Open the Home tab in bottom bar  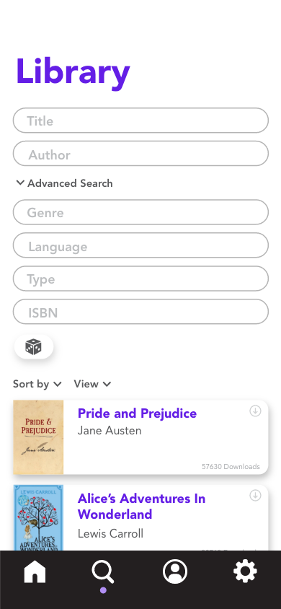click(35, 571)
